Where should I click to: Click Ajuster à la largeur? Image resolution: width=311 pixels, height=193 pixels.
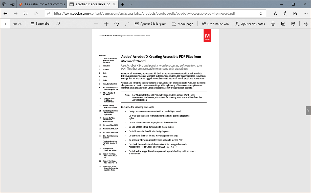tap(150, 24)
